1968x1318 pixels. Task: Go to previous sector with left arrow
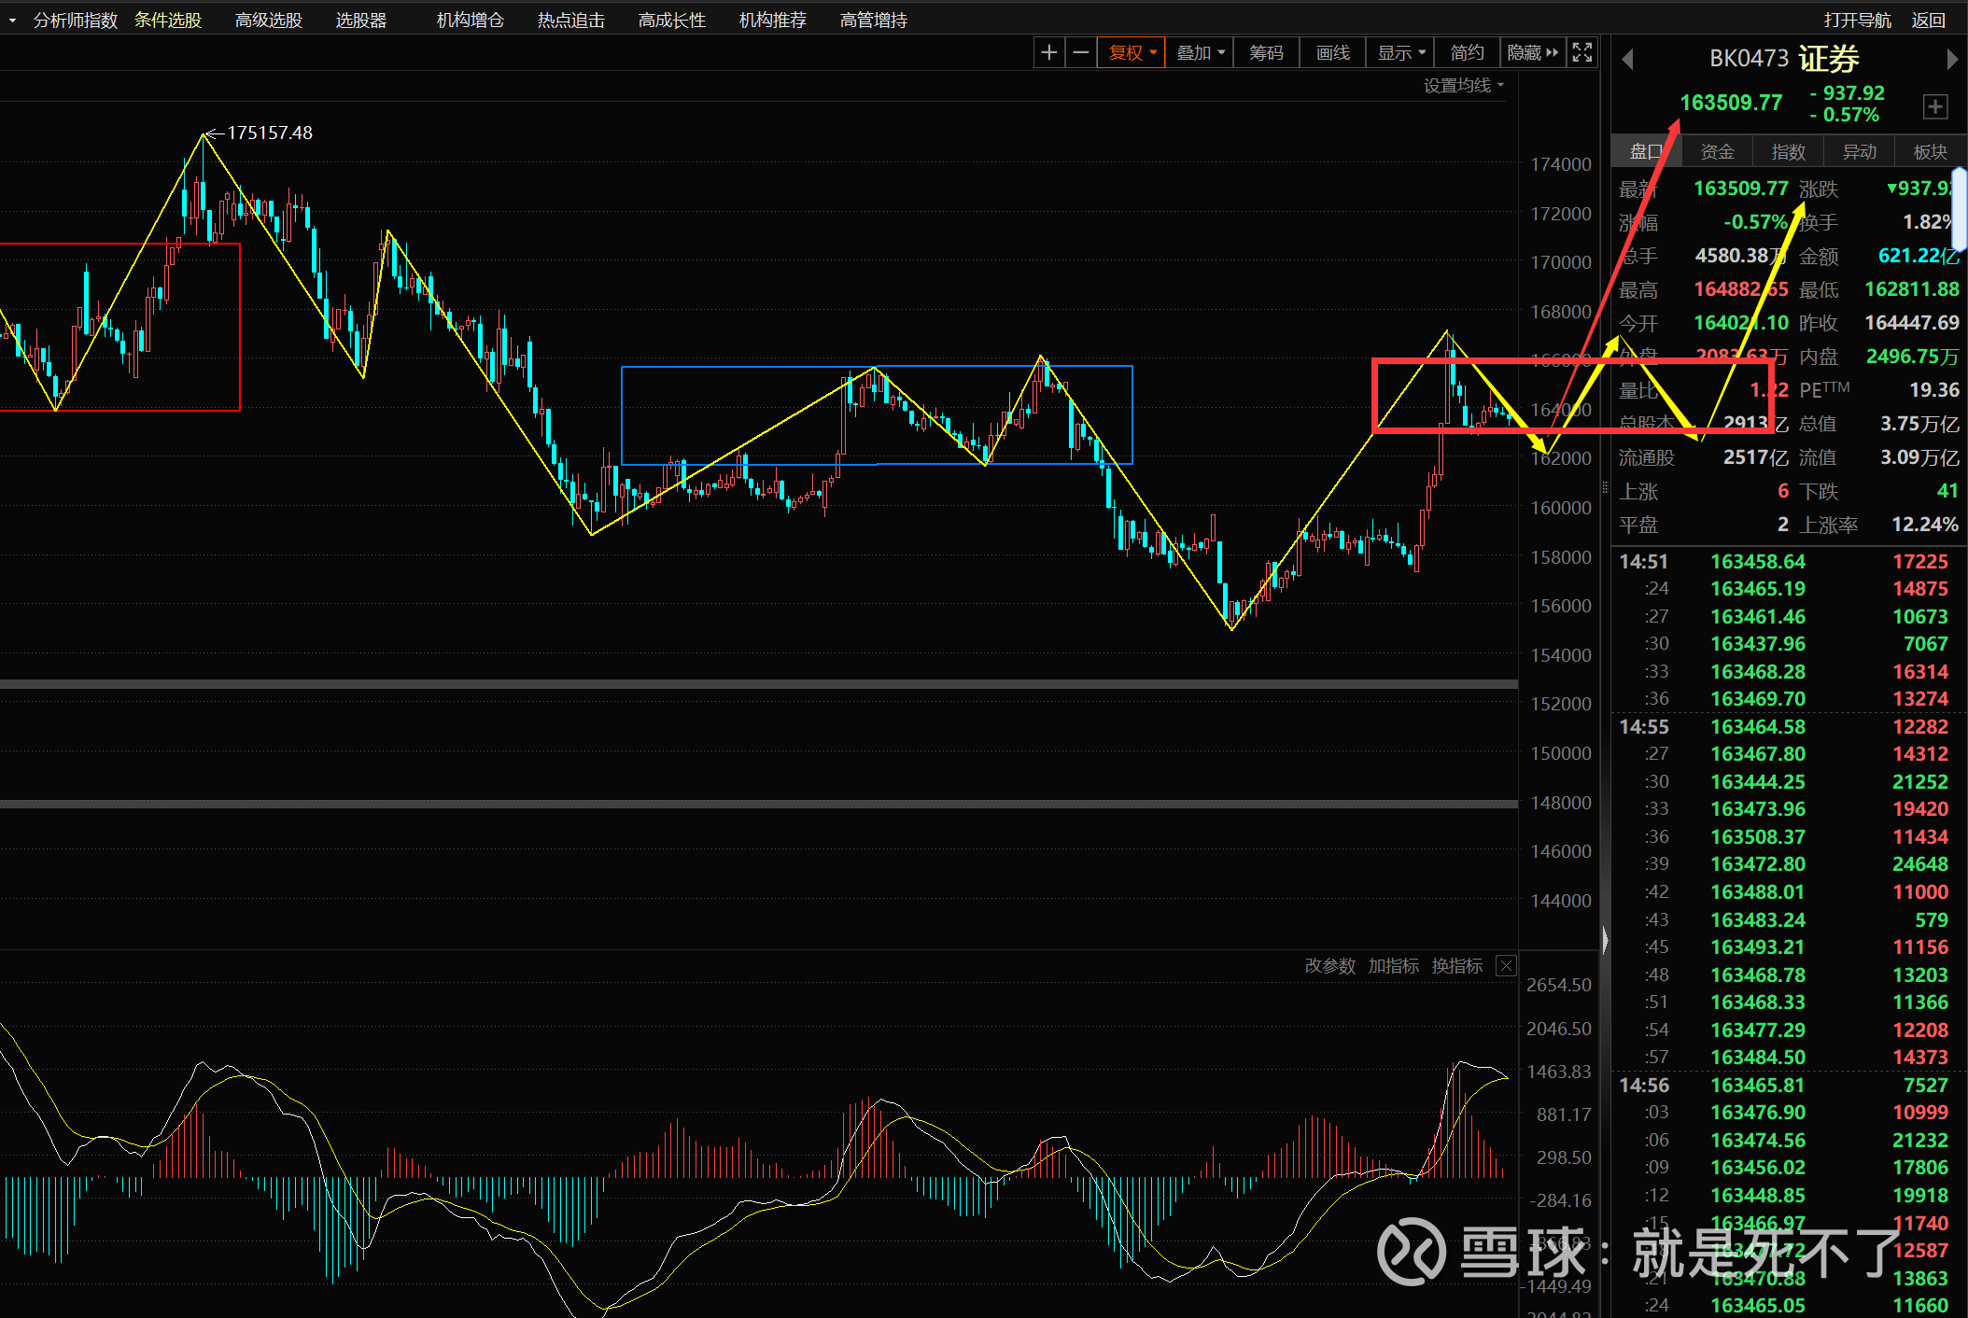pyautogui.click(x=1627, y=60)
